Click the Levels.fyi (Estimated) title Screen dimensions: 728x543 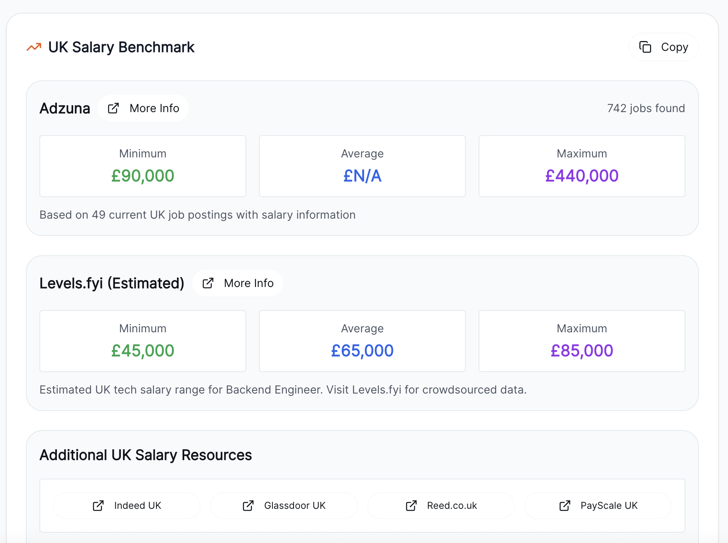(112, 283)
